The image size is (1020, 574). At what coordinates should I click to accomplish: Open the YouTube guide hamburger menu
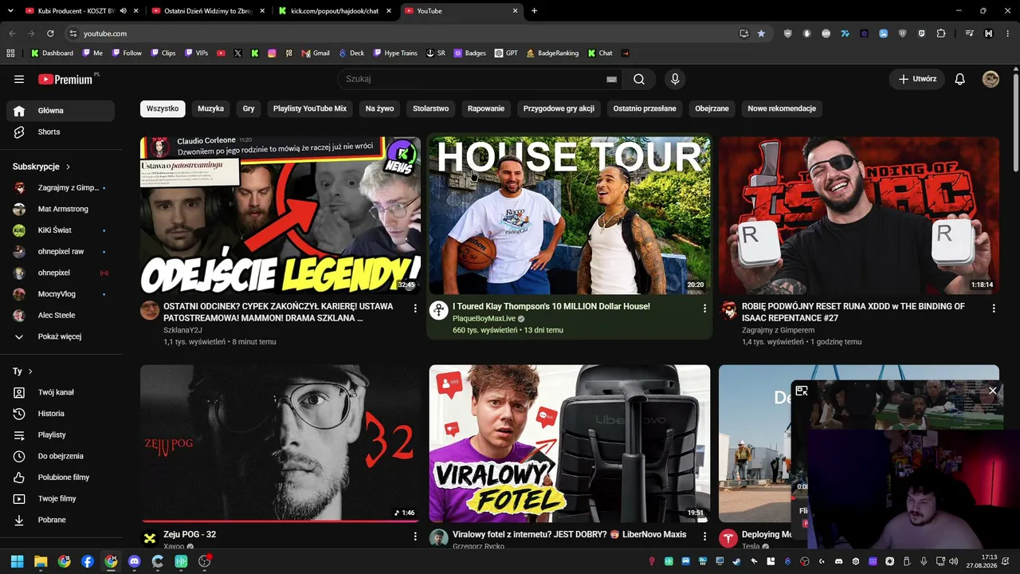tap(19, 79)
